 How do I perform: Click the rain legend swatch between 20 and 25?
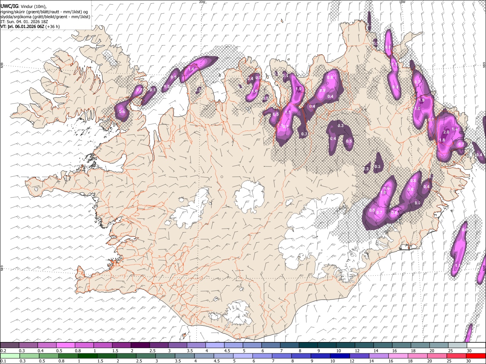click(437, 356)
